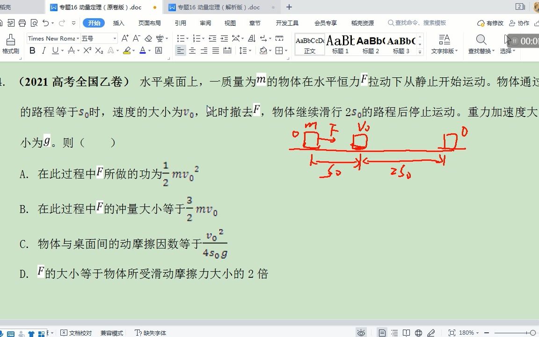Toggle bold formatting on selected text
This screenshot has width=539, height=337.
point(32,51)
